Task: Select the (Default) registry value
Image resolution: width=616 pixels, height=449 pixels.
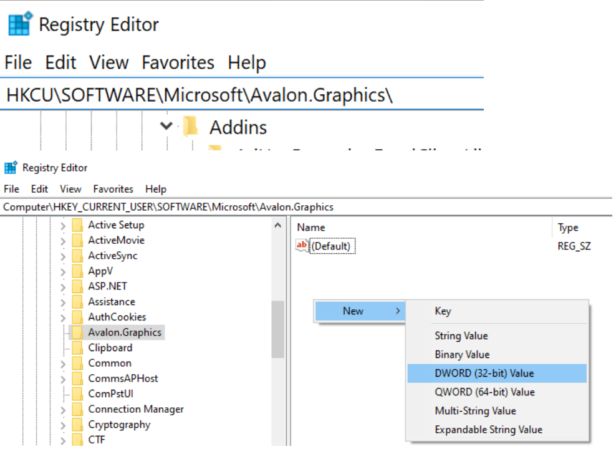Action: coord(332,246)
